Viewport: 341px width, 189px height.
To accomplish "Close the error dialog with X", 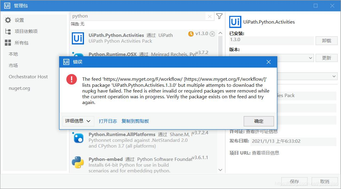I will 269,62.
